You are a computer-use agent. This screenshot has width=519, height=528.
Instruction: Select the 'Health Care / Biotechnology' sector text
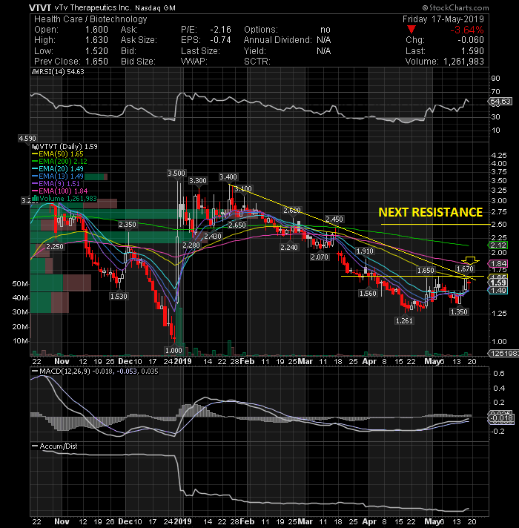click(90, 19)
